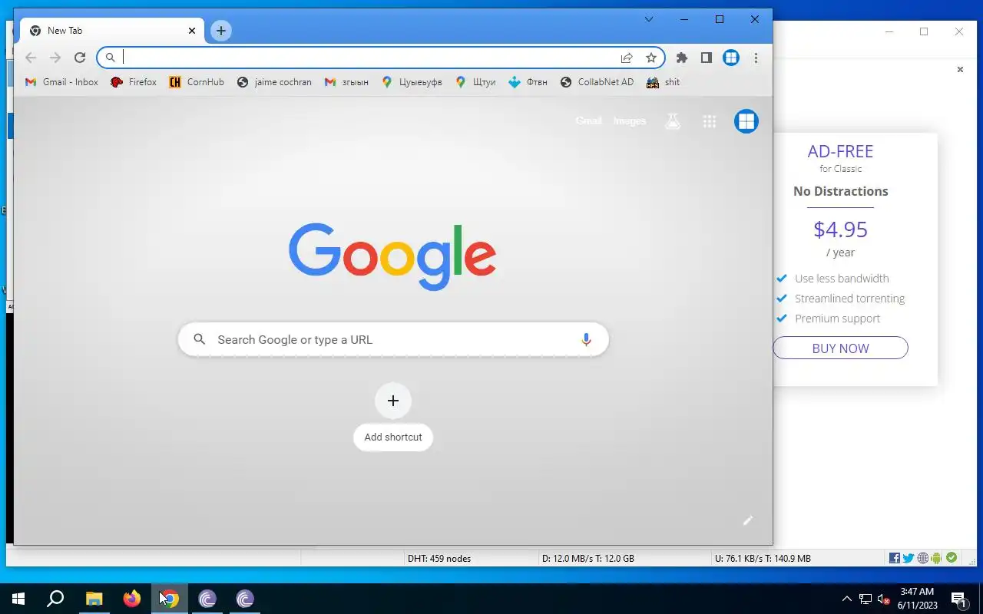Image resolution: width=983 pixels, height=614 pixels.
Task: Open the tab search chevron
Action: click(x=649, y=19)
